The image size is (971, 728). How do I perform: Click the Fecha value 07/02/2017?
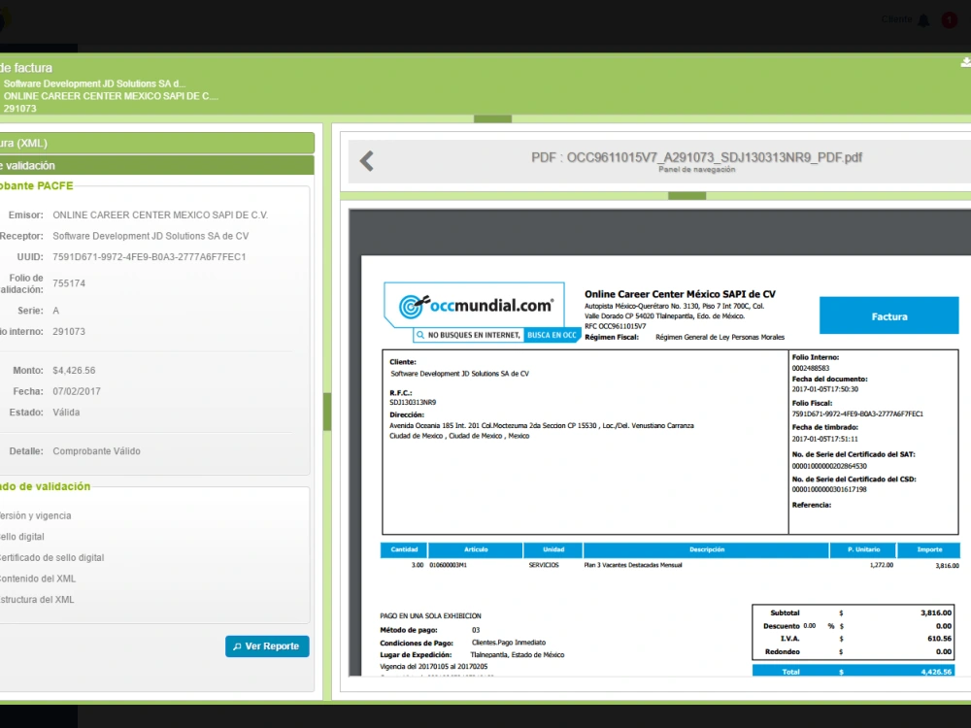point(76,391)
